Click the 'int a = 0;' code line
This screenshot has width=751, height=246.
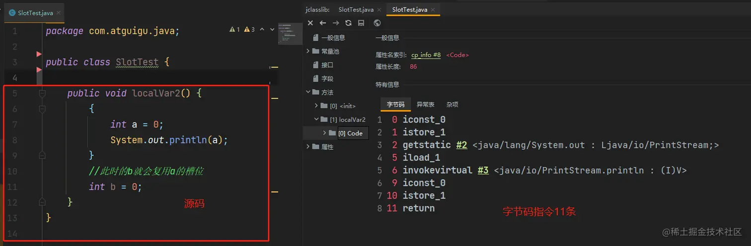coord(137,124)
